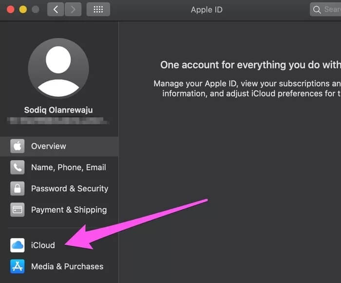This screenshot has height=283, width=341.
Task: Open the Overview section
Action: click(x=59, y=146)
